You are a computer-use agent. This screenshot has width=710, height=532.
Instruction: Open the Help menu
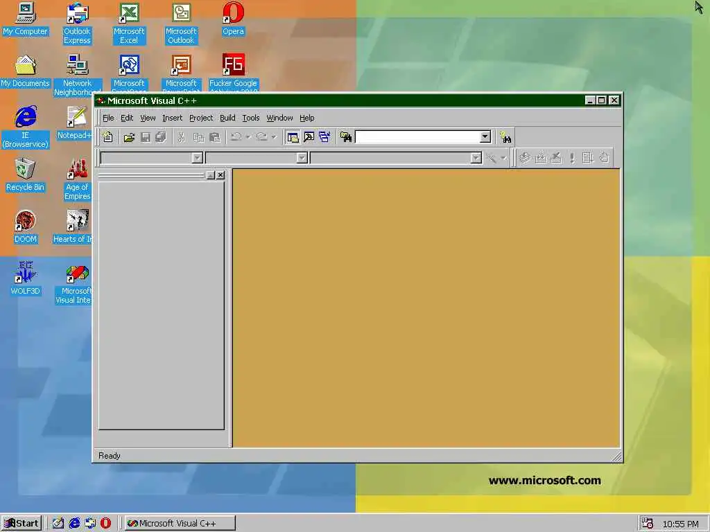(x=306, y=118)
